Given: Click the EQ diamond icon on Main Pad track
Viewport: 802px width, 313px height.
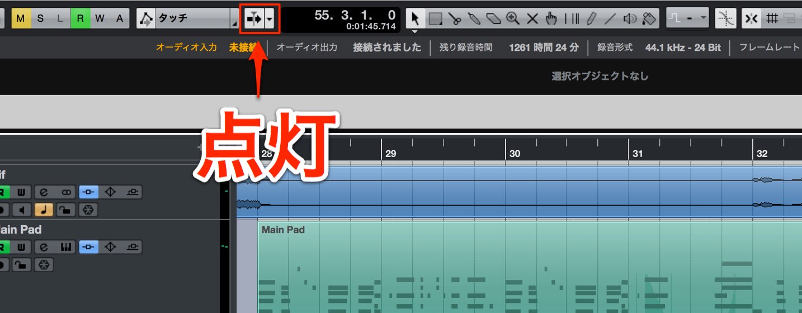Looking at the screenshot, I should (110, 247).
